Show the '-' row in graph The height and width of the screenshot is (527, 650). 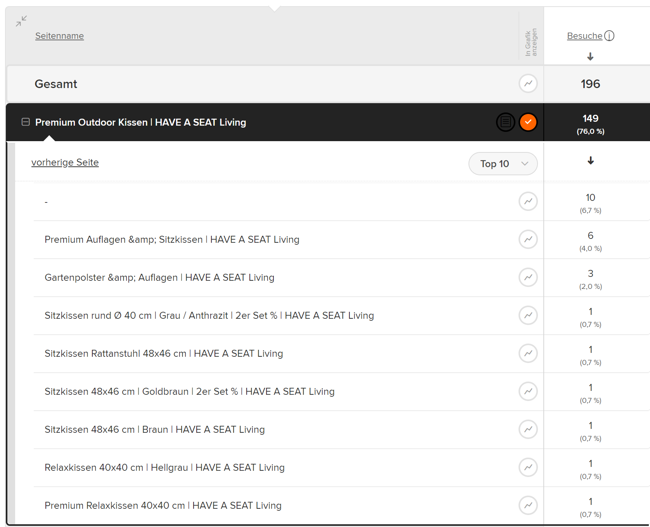coord(528,201)
